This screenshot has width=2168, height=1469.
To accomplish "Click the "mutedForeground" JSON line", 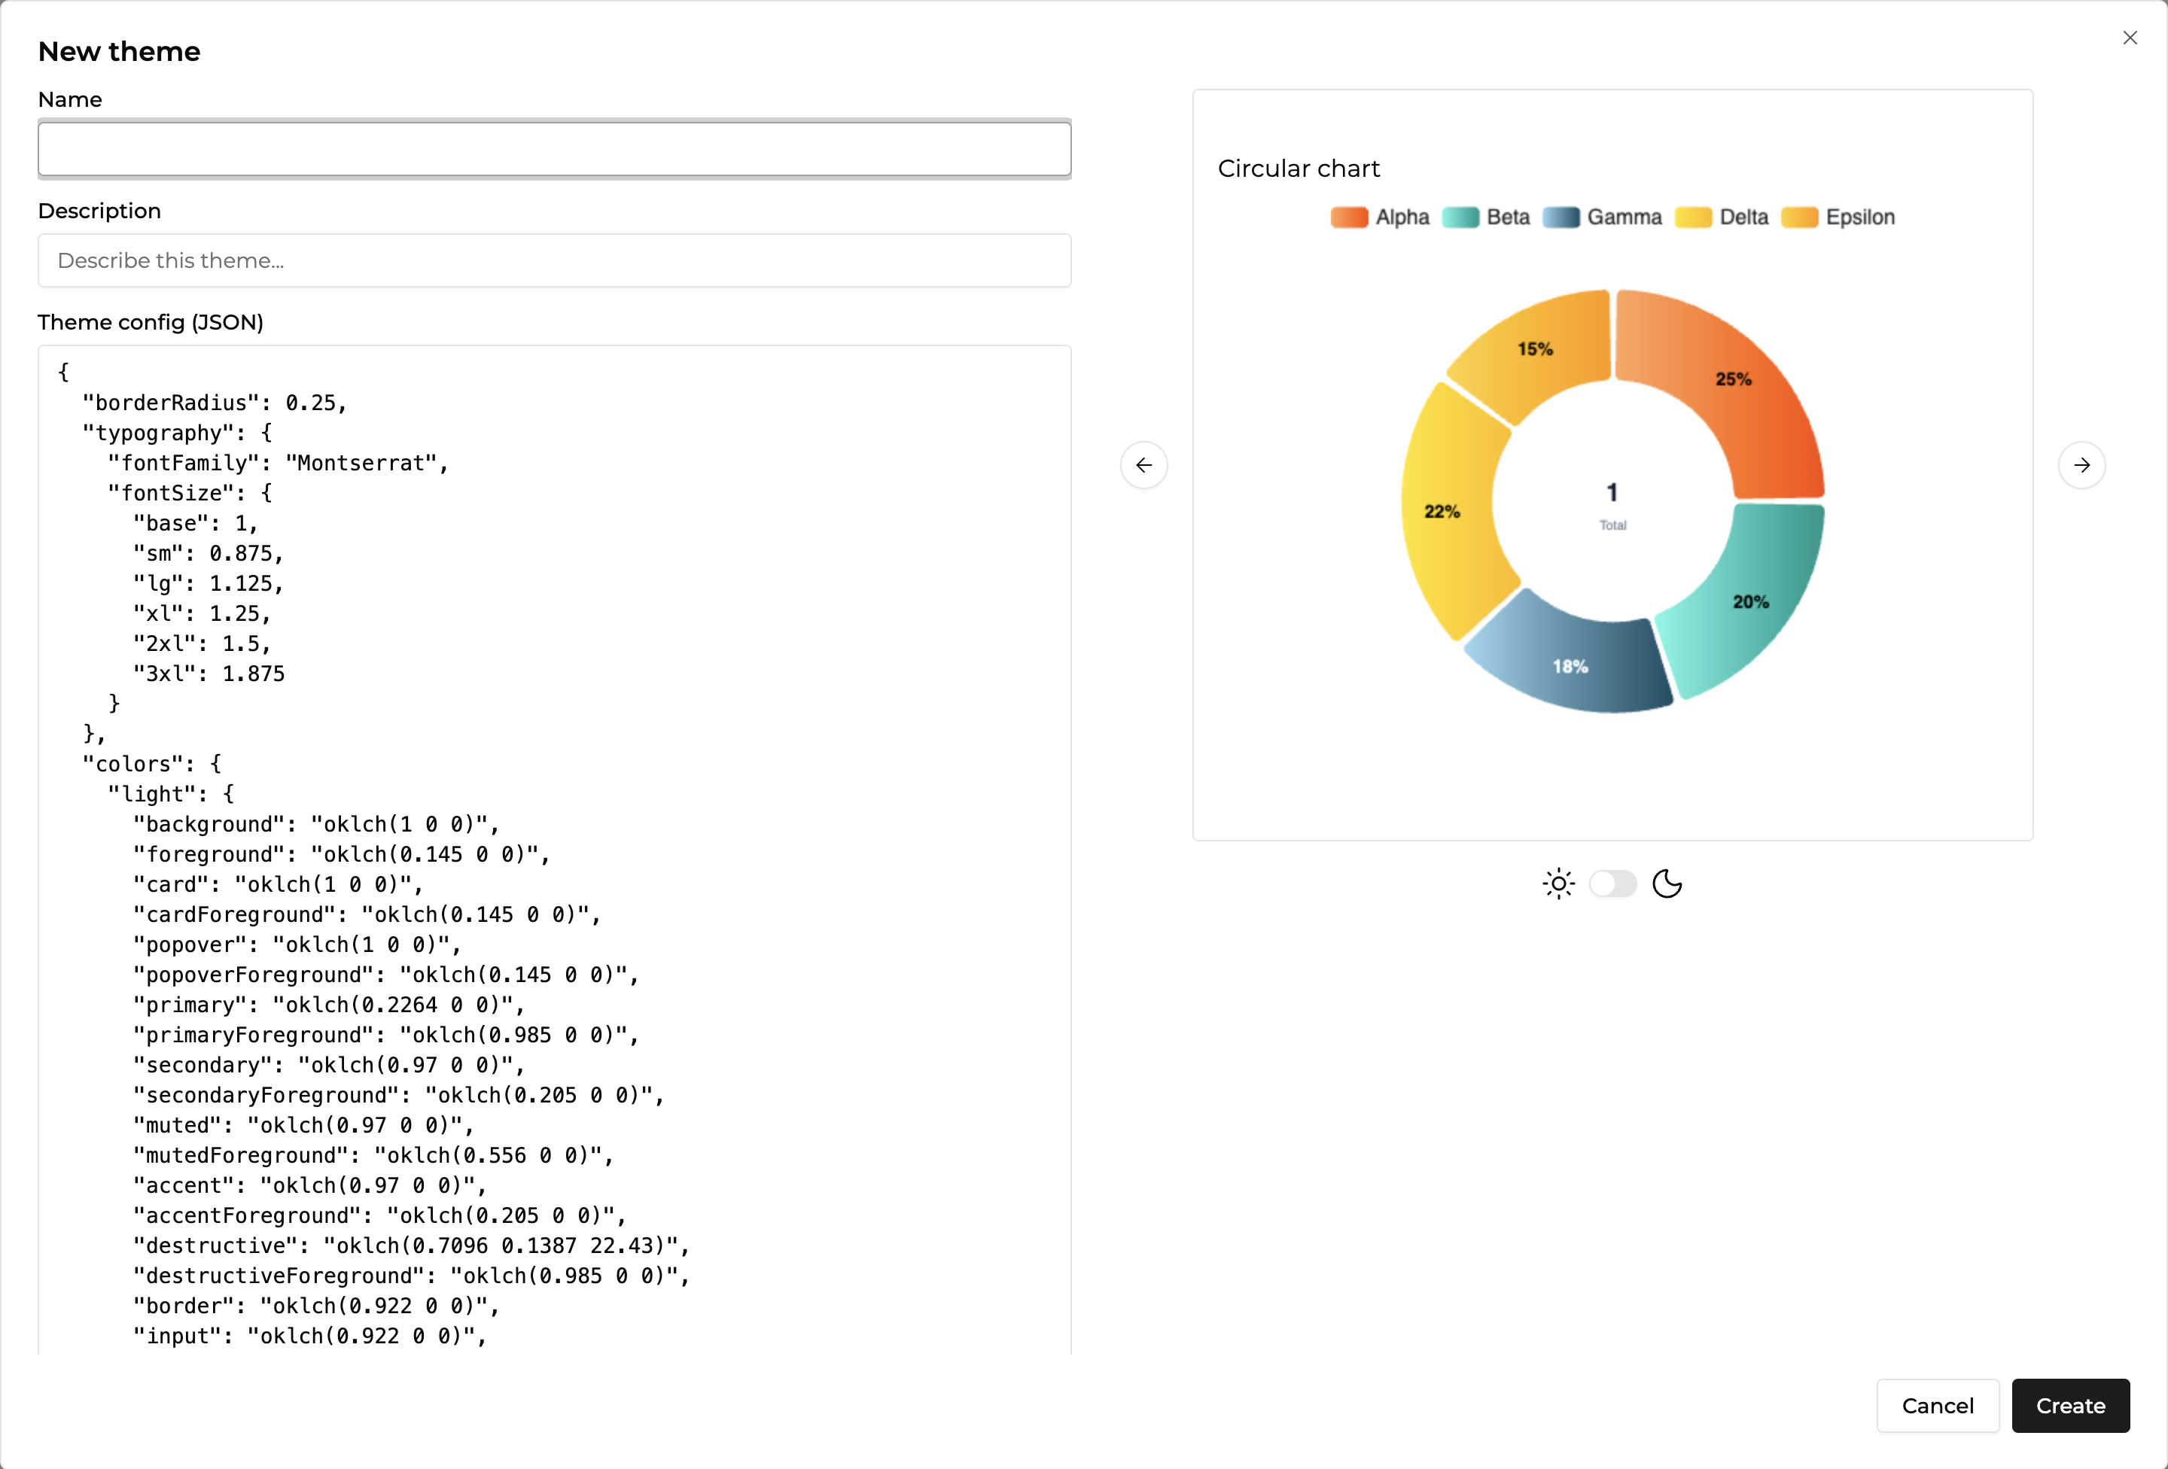I will tap(373, 1156).
